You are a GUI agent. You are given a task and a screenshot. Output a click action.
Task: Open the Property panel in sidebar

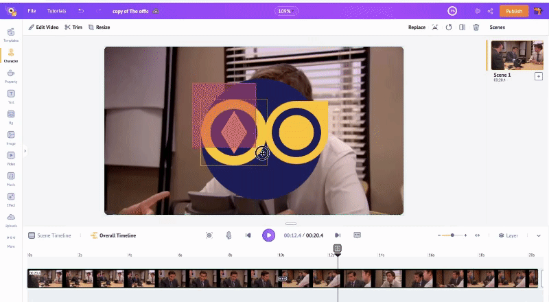(x=11, y=75)
